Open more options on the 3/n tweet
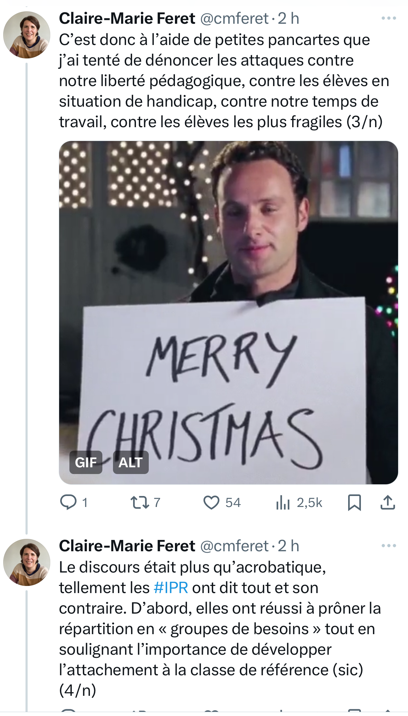This screenshot has width=408, height=716. [389, 18]
